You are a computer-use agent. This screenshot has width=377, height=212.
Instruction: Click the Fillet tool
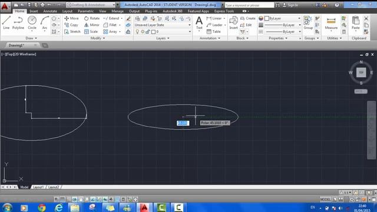[110, 25]
